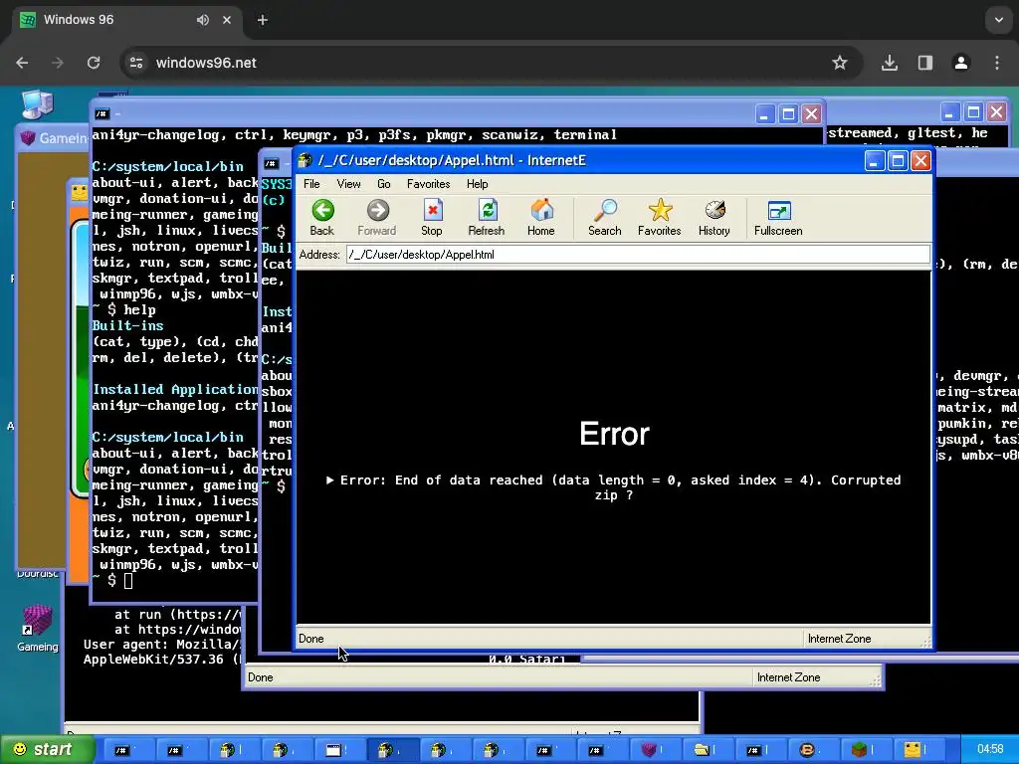Open the Windows 96 start button
Viewport: 1019px width, 764px height.
pos(47,750)
